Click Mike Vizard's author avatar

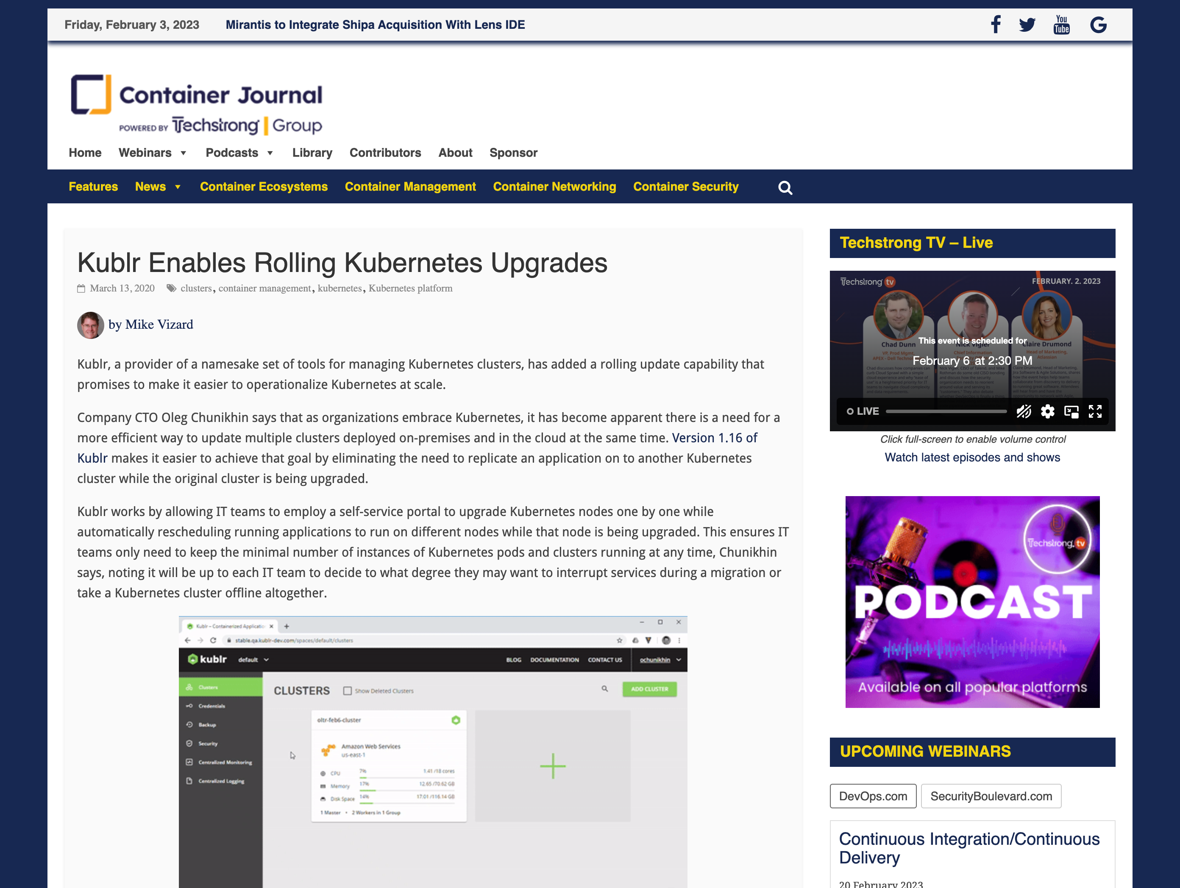tap(91, 325)
